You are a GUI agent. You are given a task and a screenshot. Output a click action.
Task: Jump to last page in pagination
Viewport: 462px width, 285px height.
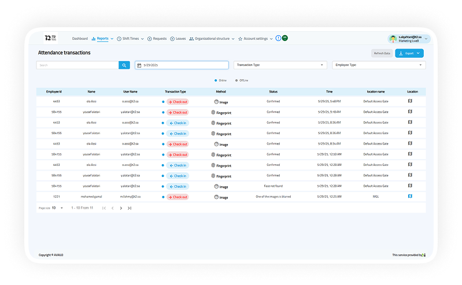pos(130,208)
